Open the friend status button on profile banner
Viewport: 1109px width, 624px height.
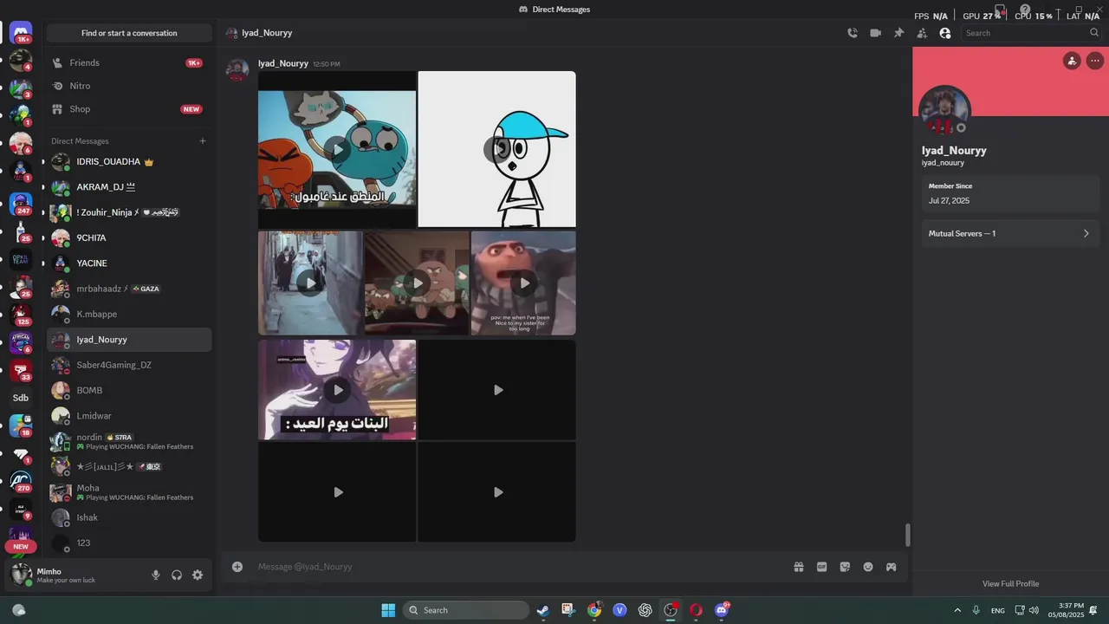[1072, 61]
